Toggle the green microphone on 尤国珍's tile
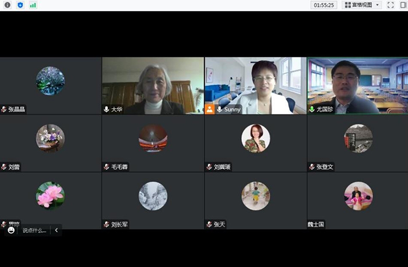This screenshot has width=408, height=267. (x=312, y=109)
